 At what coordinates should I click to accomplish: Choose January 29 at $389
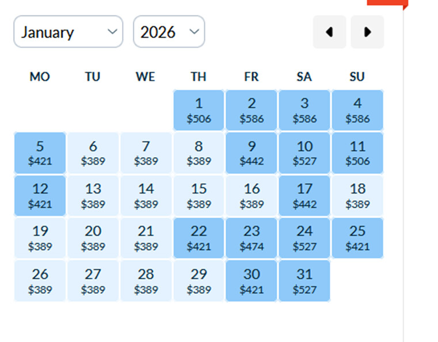[x=199, y=281]
